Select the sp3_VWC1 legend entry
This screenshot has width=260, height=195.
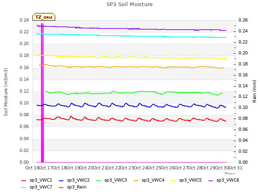tap(37, 180)
